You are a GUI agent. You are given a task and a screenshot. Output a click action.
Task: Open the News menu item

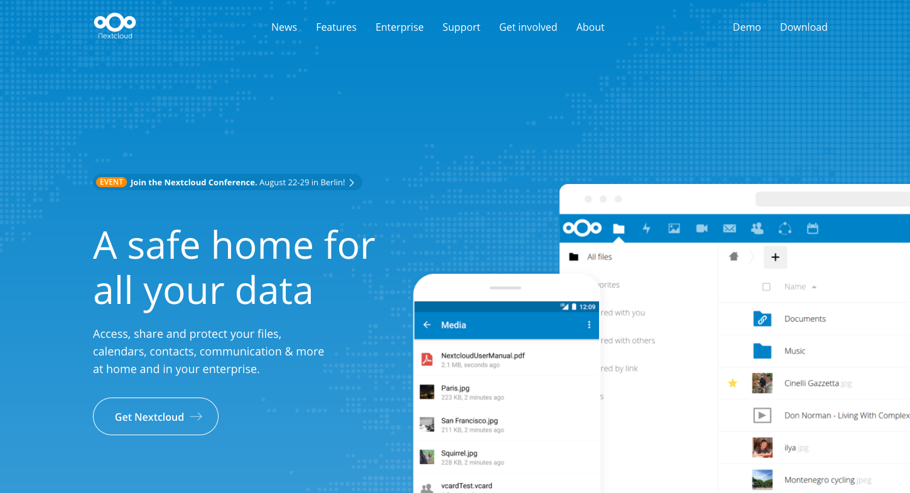click(284, 27)
